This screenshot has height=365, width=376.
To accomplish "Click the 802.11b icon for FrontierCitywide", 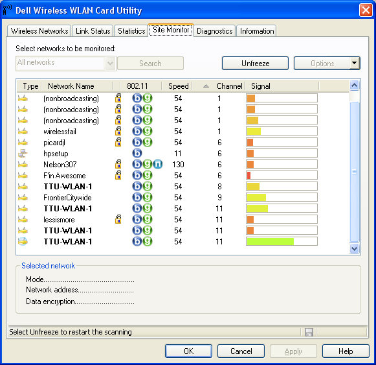I will click(x=137, y=197).
